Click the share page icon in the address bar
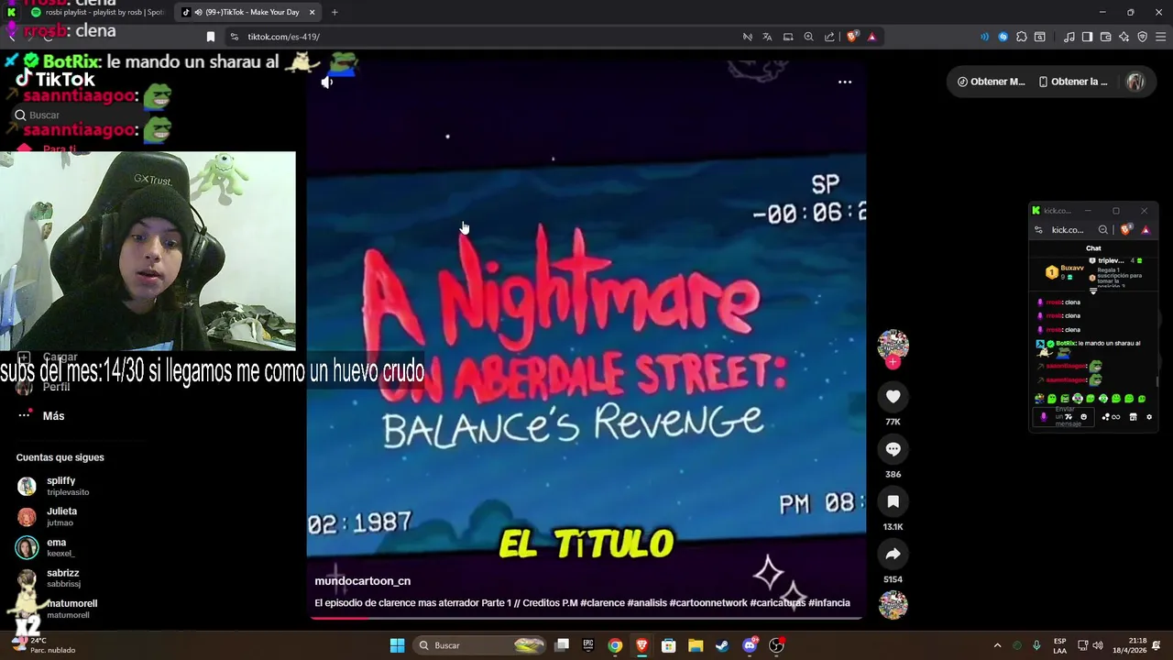 pos(829,37)
